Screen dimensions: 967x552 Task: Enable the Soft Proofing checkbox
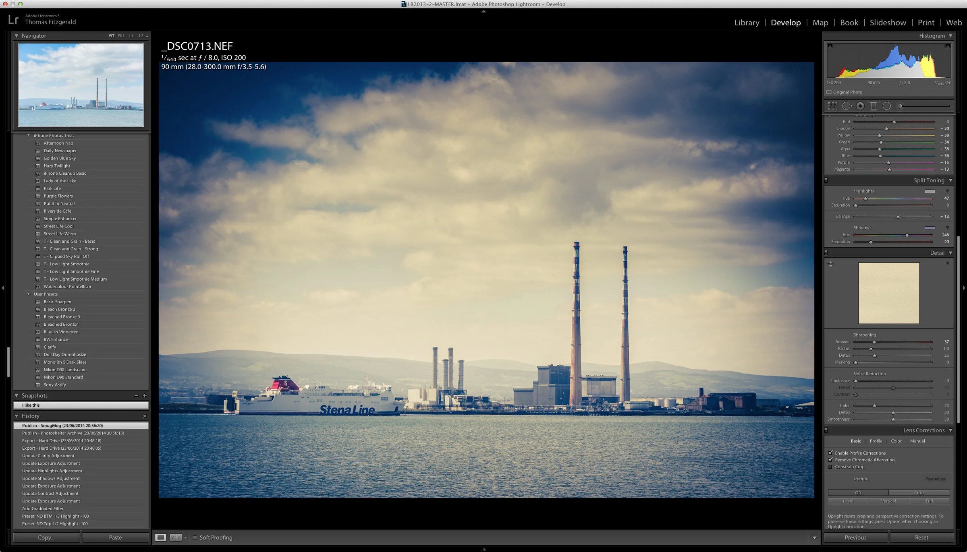coord(195,538)
